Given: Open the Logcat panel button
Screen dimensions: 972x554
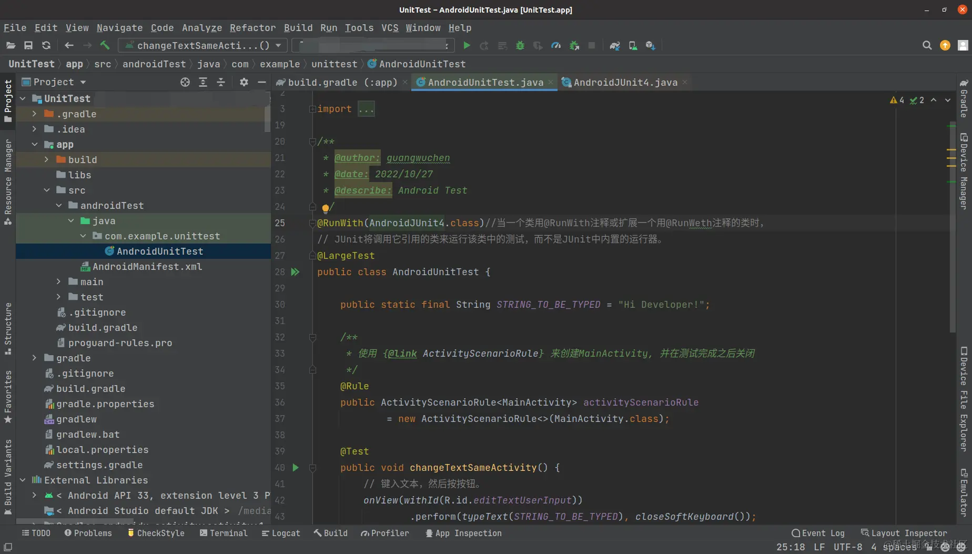Looking at the screenshot, I should [x=281, y=533].
